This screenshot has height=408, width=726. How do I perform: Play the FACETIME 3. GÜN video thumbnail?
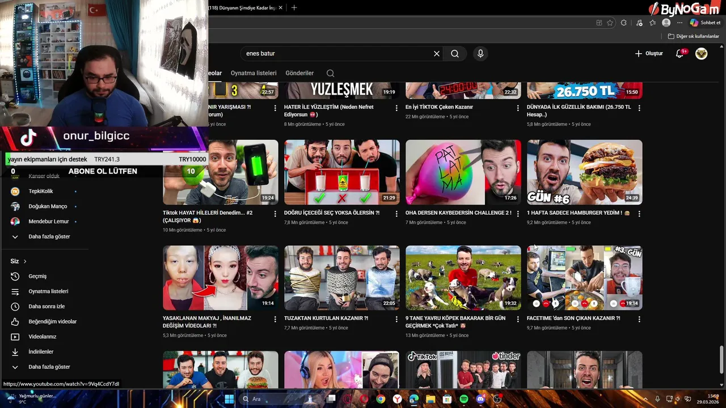tap(585, 278)
